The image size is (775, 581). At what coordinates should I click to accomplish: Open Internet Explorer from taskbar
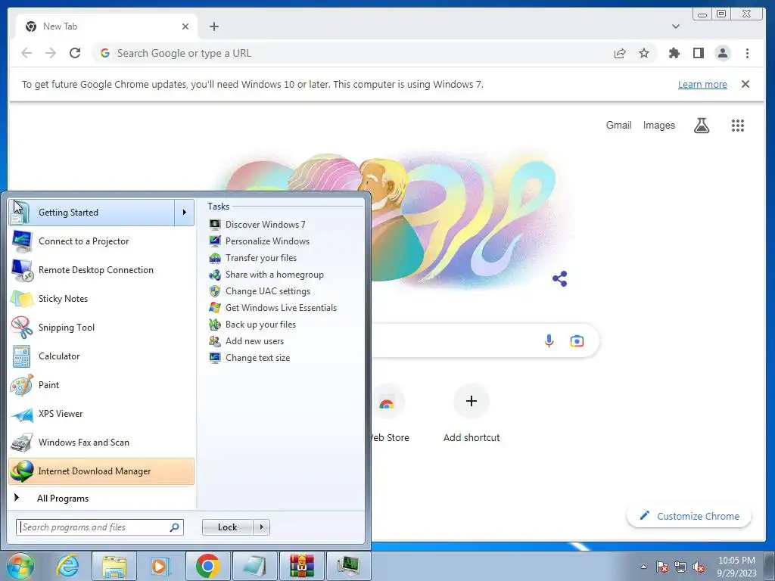click(x=67, y=566)
